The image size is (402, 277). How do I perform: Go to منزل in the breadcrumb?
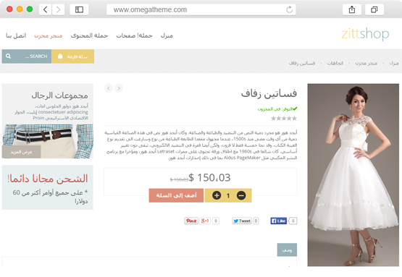pyautogui.click(x=394, y=63)
